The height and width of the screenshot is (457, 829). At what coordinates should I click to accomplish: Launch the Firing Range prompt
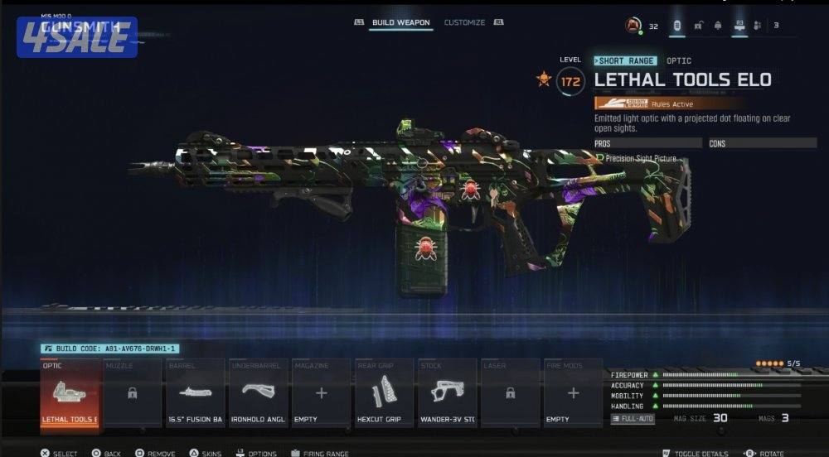pyautogui.click(x=320, y=454)
